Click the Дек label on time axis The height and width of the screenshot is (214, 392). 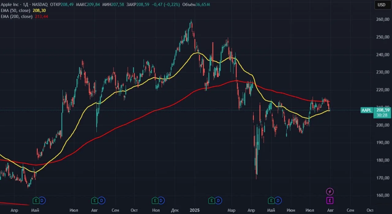pyautogui.click(x=175, y=210)
